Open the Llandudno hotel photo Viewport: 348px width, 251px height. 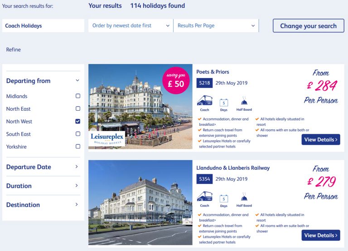(140, 202)
